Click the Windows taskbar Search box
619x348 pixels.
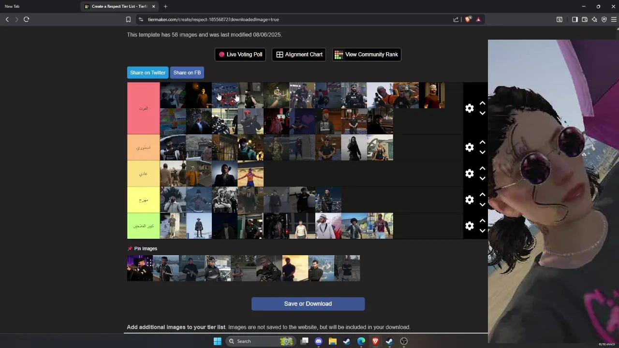(261, 341)
